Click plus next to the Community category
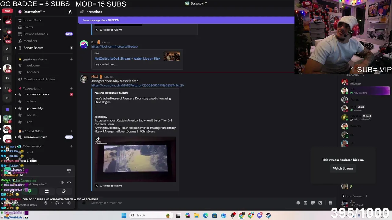This screenshot has width=392, height=220. tap(71, 146)
